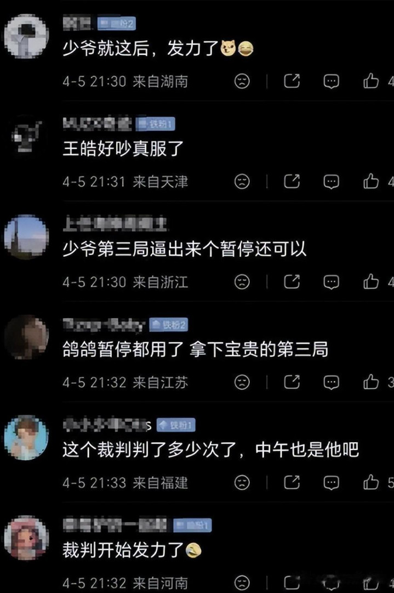The height and width of the screenshot is (593, 394).
Task: Share the comment from 江苏
Action: click(x=292, y=382)
